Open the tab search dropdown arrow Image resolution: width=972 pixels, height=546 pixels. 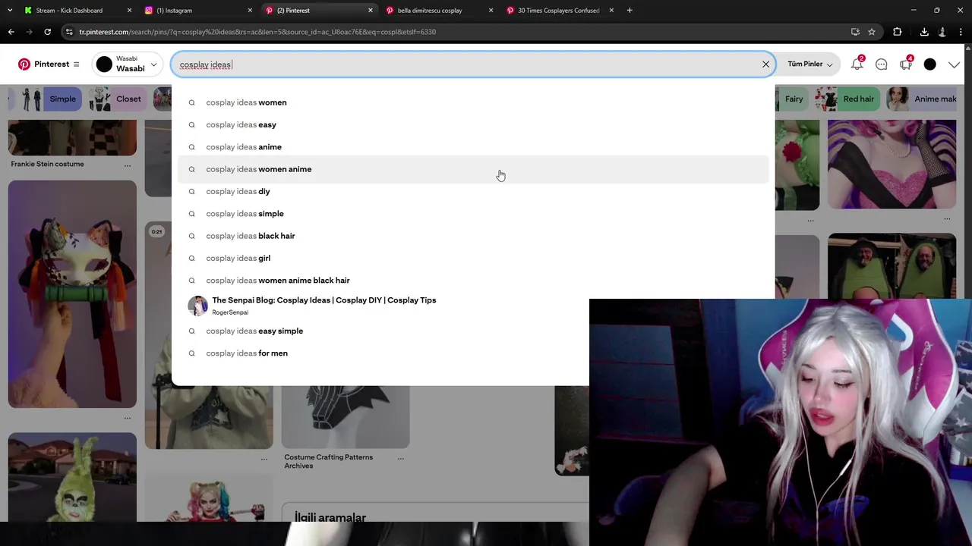coord(10,11)
